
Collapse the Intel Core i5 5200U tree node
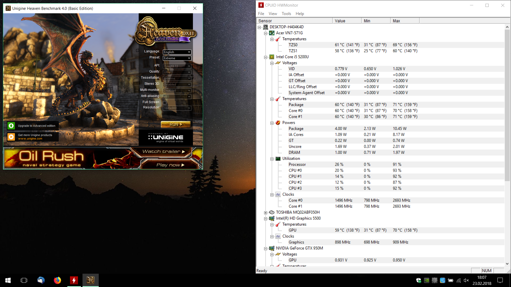pos(265,57)
